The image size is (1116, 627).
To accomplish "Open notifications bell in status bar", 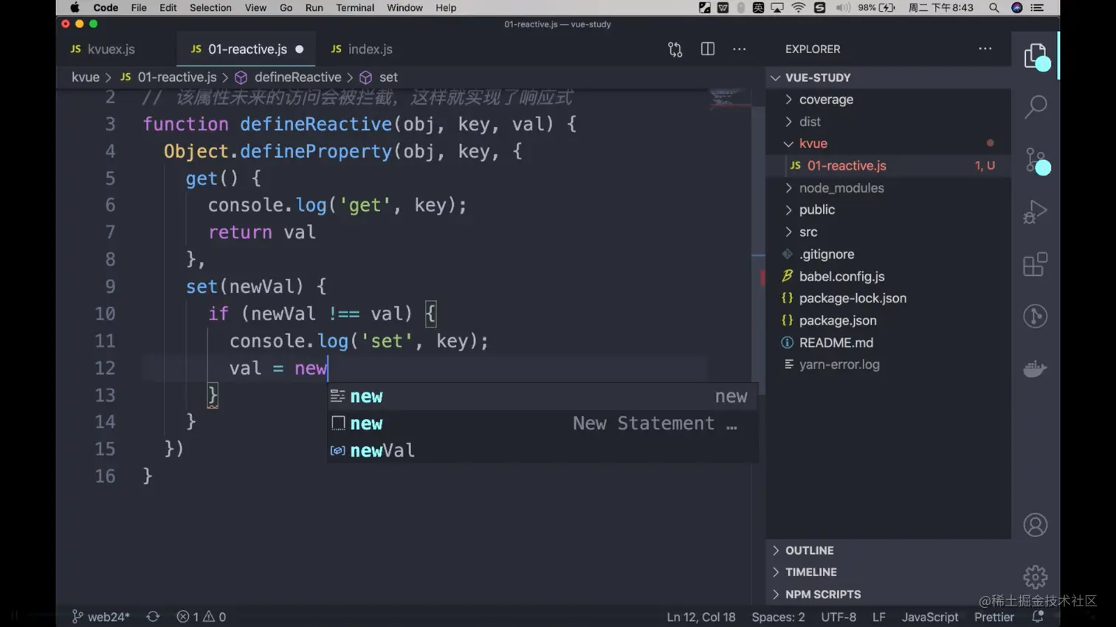I will 1038,617.
